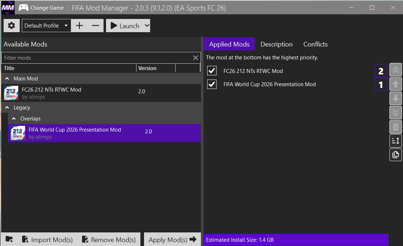
Task: Minimize the Mod Manager window
Action: click(x=351, y=8)
